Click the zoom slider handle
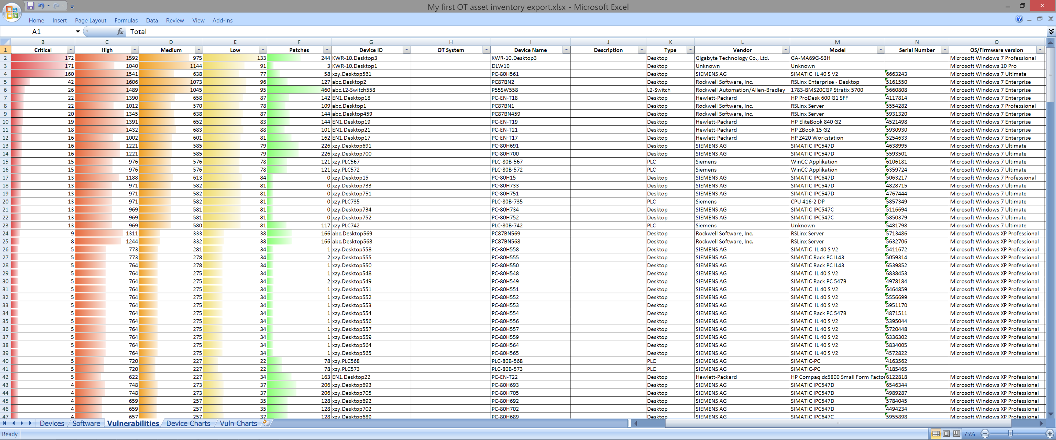 click(x=1011, y=433)
